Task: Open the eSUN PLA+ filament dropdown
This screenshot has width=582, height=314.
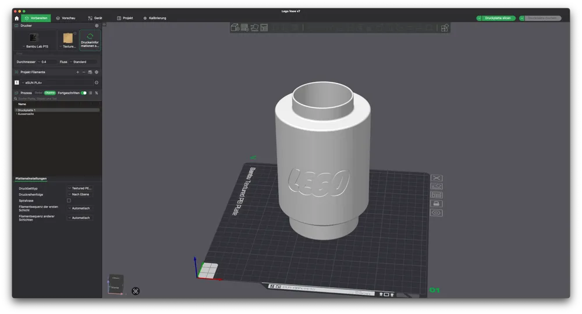Action: click(x=56, y=82)
